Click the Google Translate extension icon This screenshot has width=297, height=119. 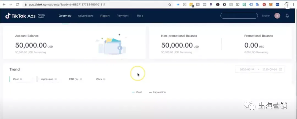[257, 5]
